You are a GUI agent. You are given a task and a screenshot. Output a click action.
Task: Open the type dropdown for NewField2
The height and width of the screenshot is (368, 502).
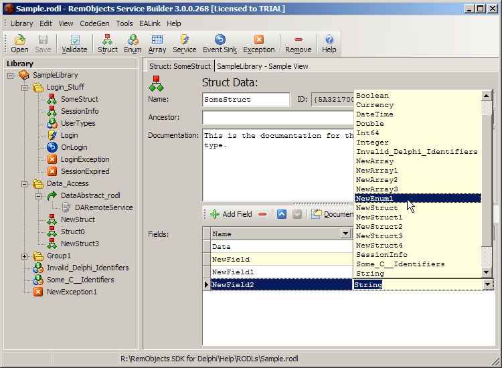coord(487,284)
